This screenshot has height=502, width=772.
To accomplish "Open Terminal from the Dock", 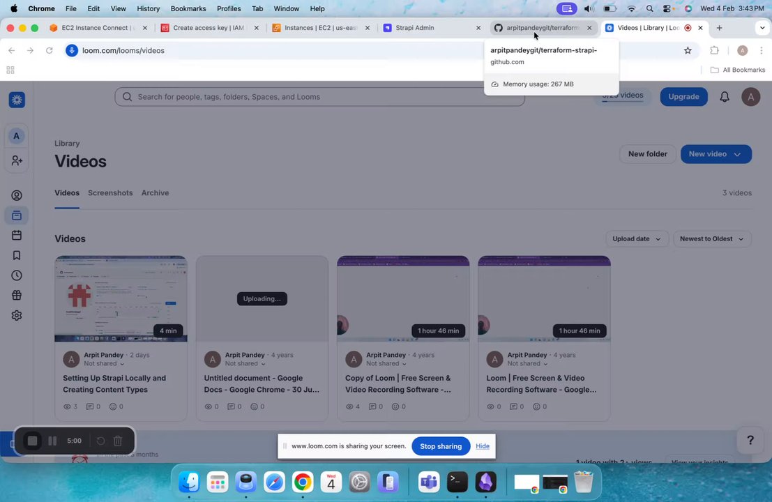I will 457,482.
